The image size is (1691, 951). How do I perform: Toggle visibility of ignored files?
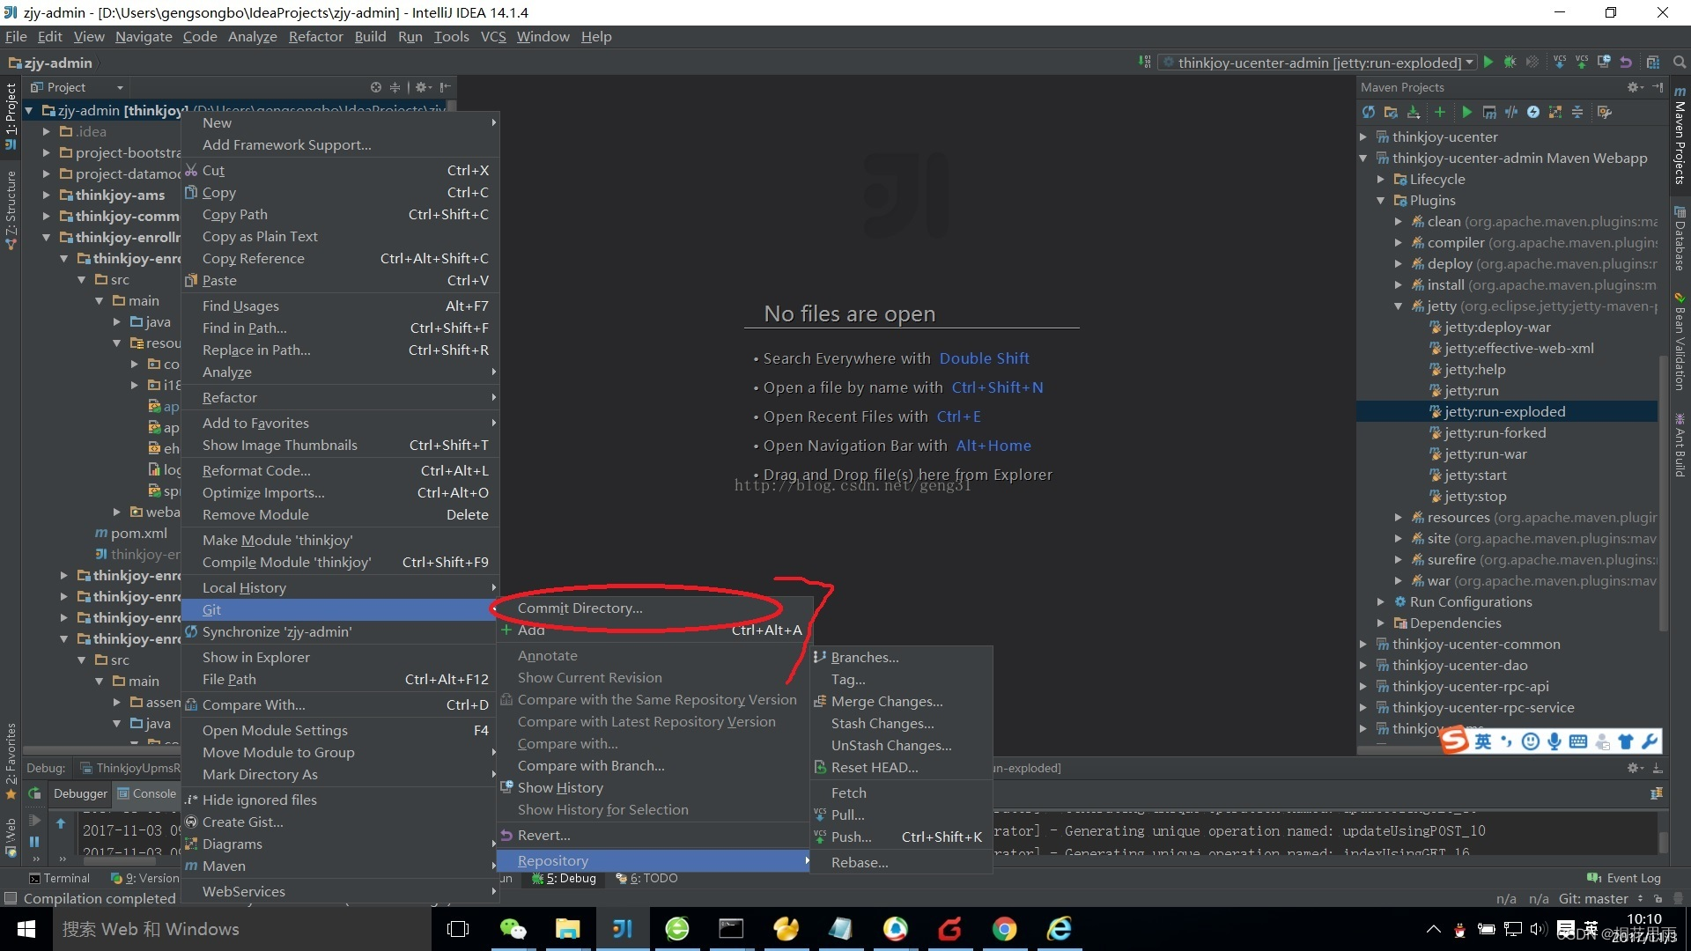click(260, 799)
